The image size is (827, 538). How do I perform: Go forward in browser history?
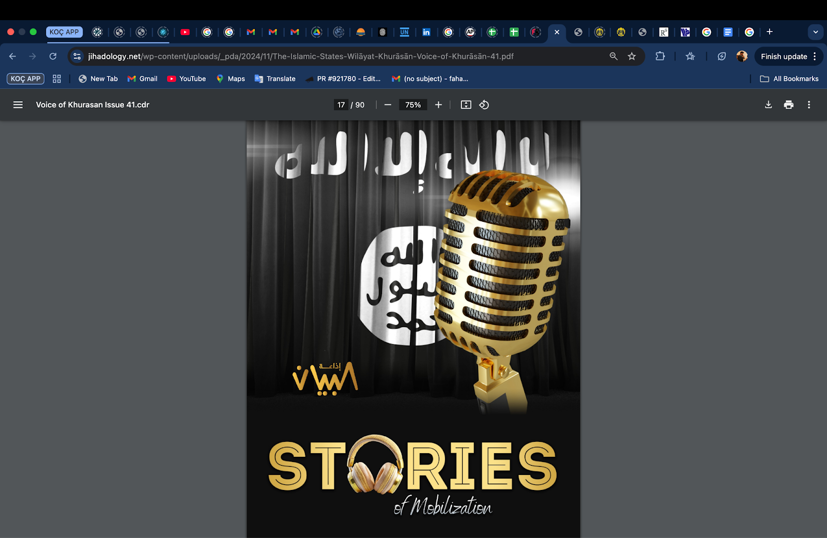click(33, 56)
